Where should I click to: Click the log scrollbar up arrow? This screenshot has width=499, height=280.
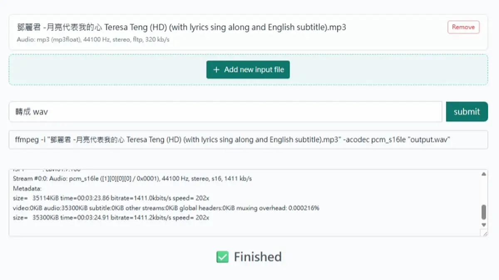[x=484, y=174]
